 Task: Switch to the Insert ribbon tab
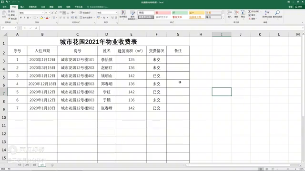[x=22, y=7]
